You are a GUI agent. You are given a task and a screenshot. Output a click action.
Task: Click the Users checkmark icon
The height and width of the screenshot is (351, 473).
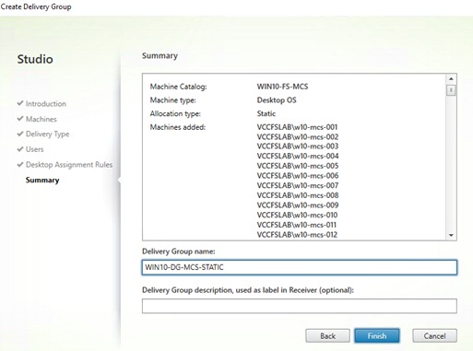[x=20, y=149]
